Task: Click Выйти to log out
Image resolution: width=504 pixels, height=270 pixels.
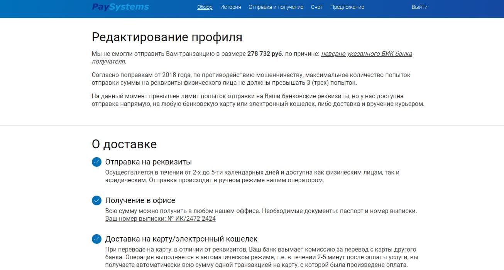Action: pyautogui.click(x=419, y=7)
